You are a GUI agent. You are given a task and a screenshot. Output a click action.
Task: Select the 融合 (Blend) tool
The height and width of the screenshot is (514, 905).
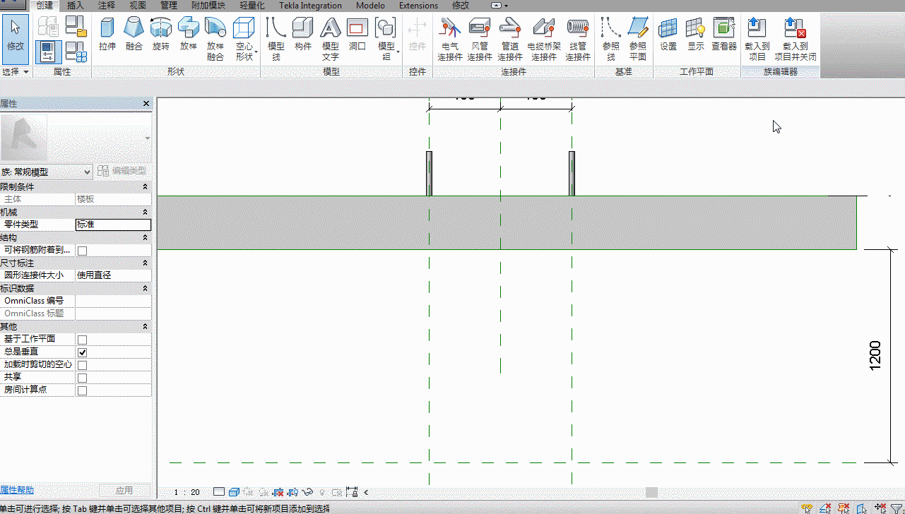click(134, 35)
